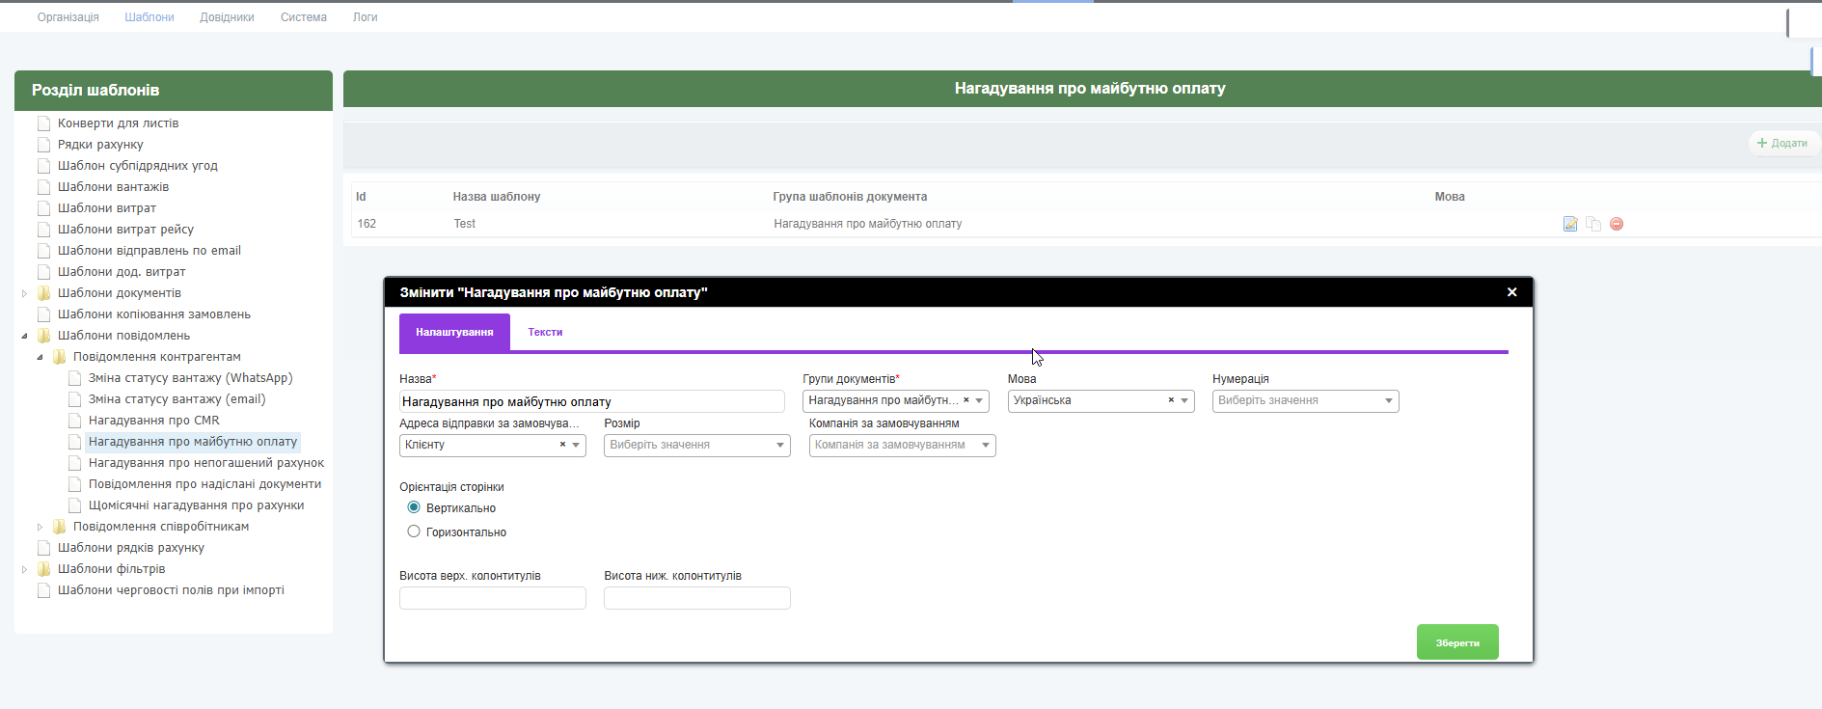The width and height of the screenshot is (1822, 709).
Task: Open the 'Довідники' menu
Action: (x=227, y=17)
